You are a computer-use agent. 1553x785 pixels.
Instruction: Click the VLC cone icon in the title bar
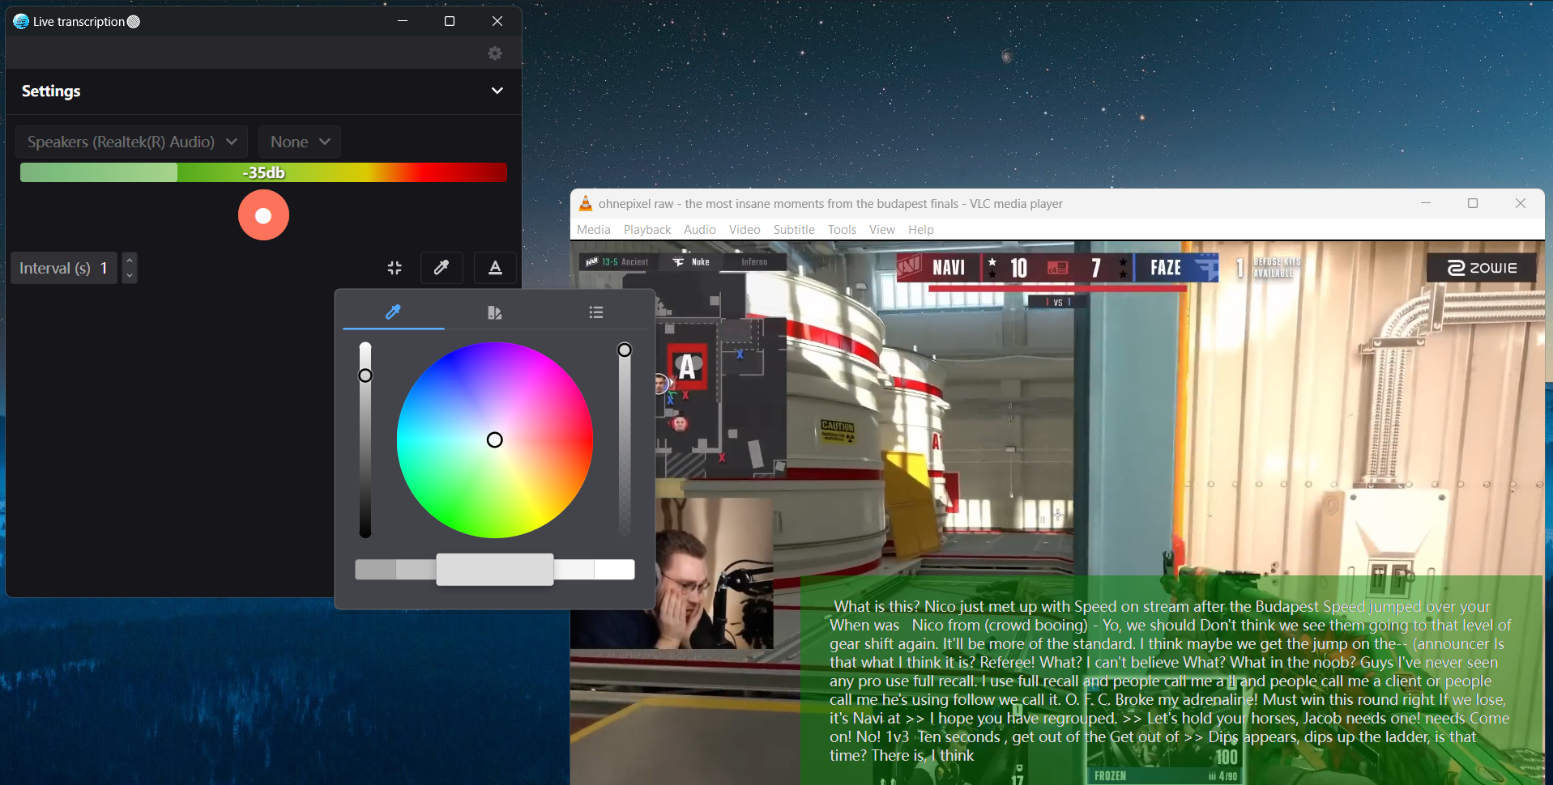pyautogui.click(x=586, y=203)
